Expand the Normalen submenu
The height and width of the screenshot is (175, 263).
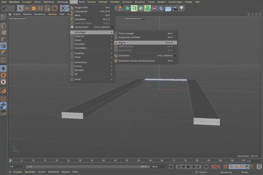click(92, 70)
